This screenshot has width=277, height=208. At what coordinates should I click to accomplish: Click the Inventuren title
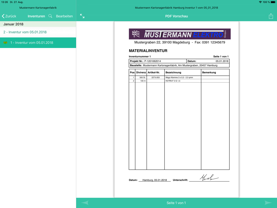click(x=36, y=16)
